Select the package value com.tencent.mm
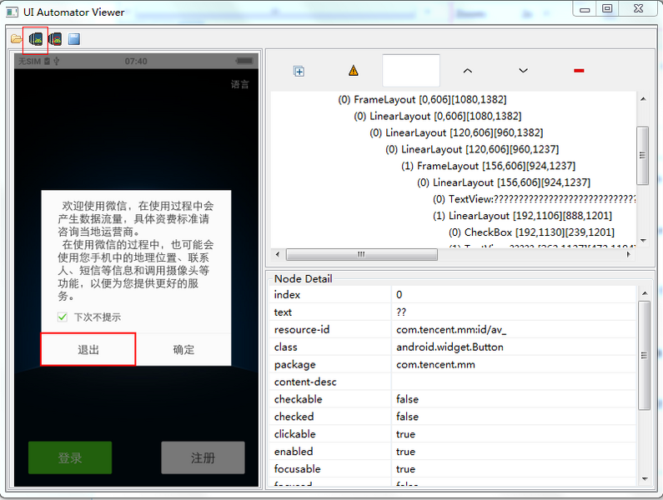This screenshot has height=500, width=663. pos(435,364)
